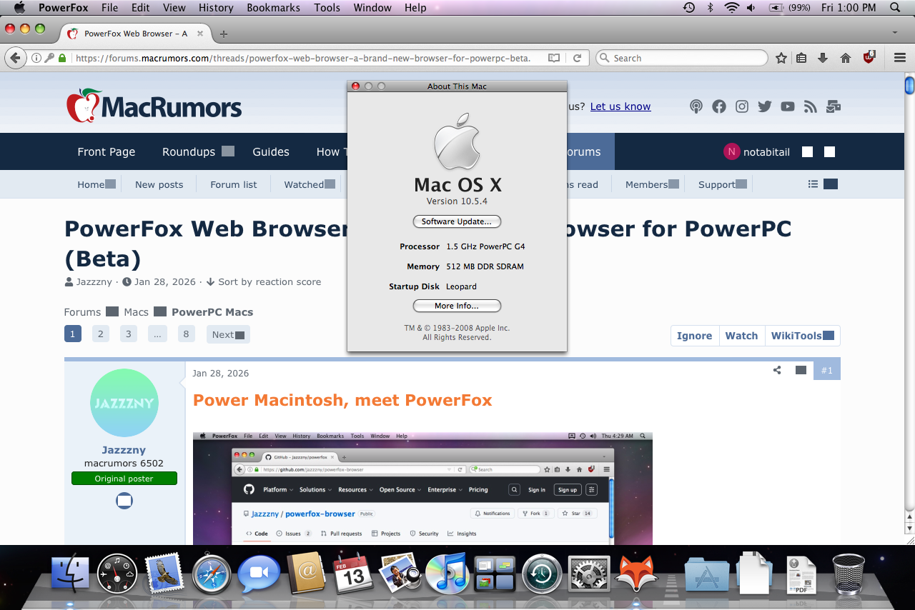This screenshot has height=610, width=915.
Task: Expand the Support dropdown
Action: (741, 184)
